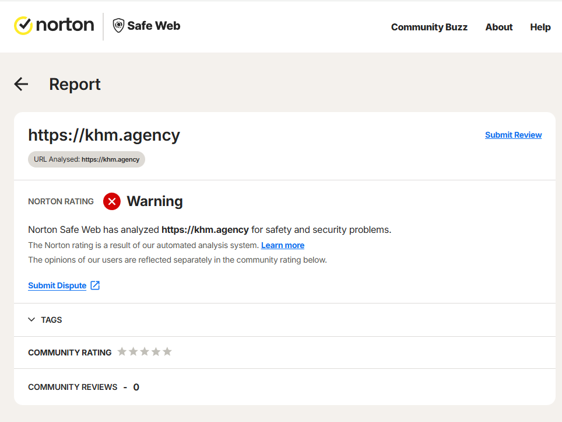562x422 pixels.
Task: Select the third community rating star
Action: pos(145,351)
